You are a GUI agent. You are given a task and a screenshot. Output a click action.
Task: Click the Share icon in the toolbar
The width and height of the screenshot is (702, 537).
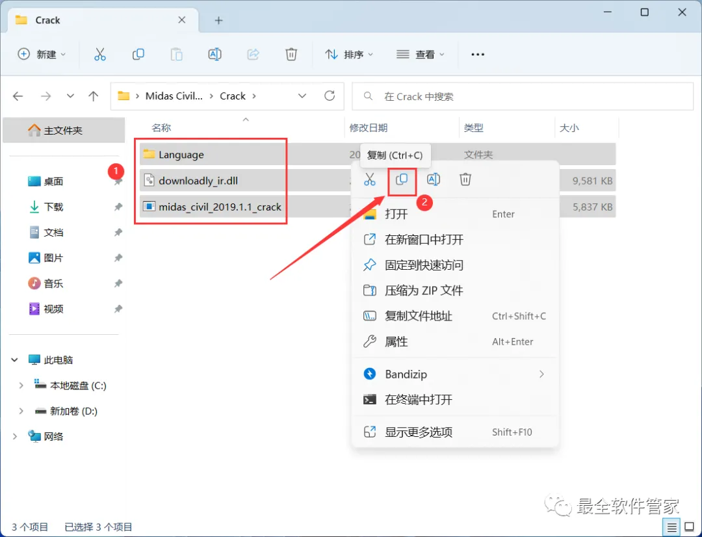click(253, 54)
